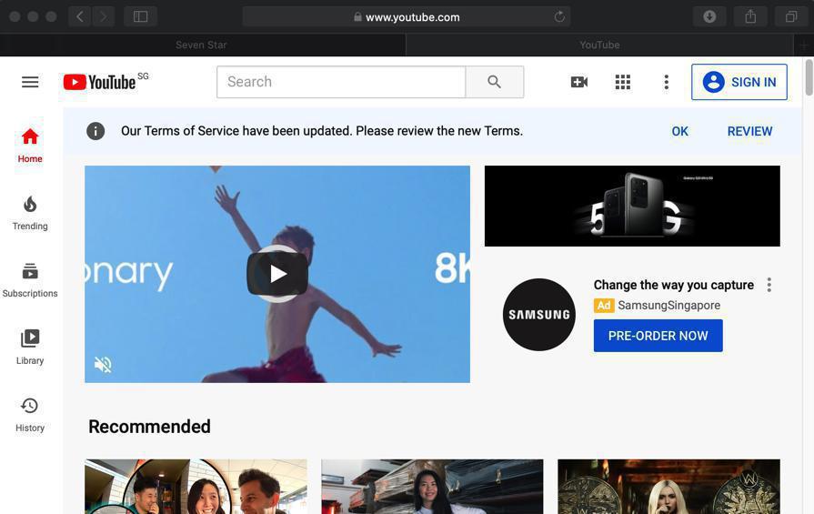This screenshot has width=814, height=514.
Task: Open Subscriptions from the sidebar
Action: coord(30,280)
